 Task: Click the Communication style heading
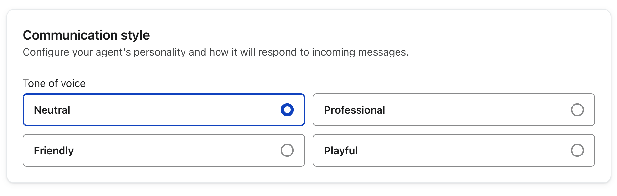(86, 35)
